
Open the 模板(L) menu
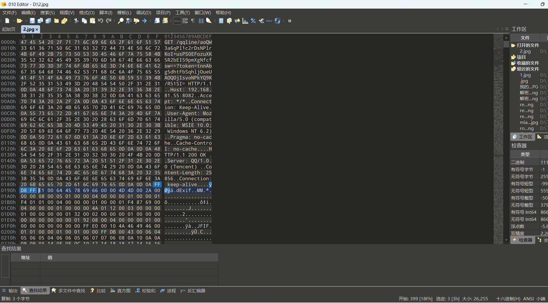(x=124, y=13)
